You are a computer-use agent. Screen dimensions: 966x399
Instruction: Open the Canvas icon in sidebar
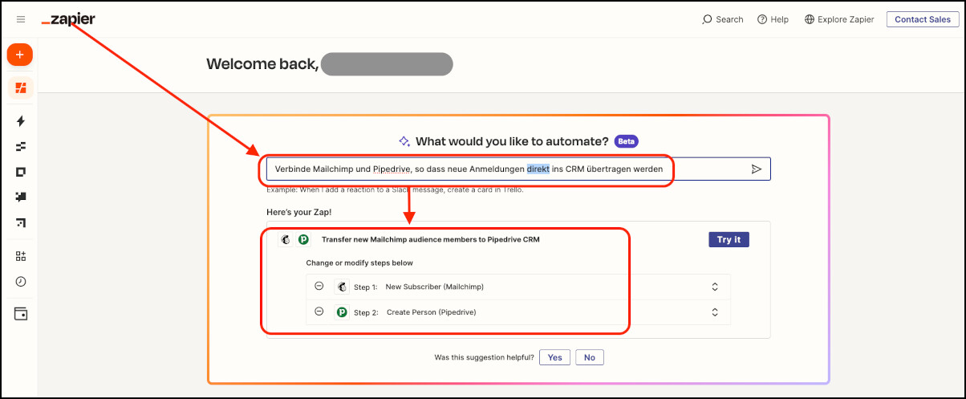click(21, 222)
